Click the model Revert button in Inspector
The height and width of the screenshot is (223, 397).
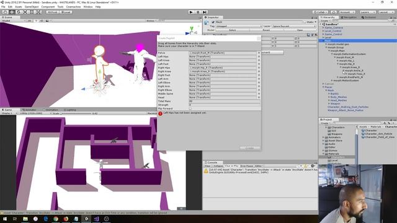266,30
